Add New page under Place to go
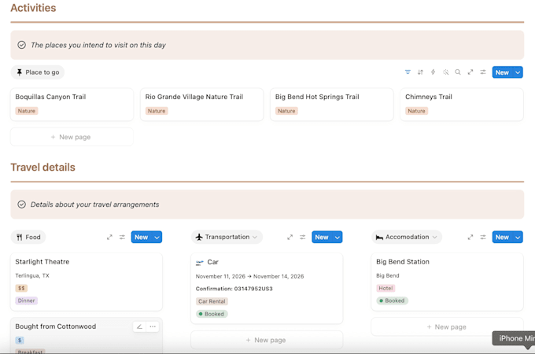The height and width of the screenshot is (354, 535). 72,137
